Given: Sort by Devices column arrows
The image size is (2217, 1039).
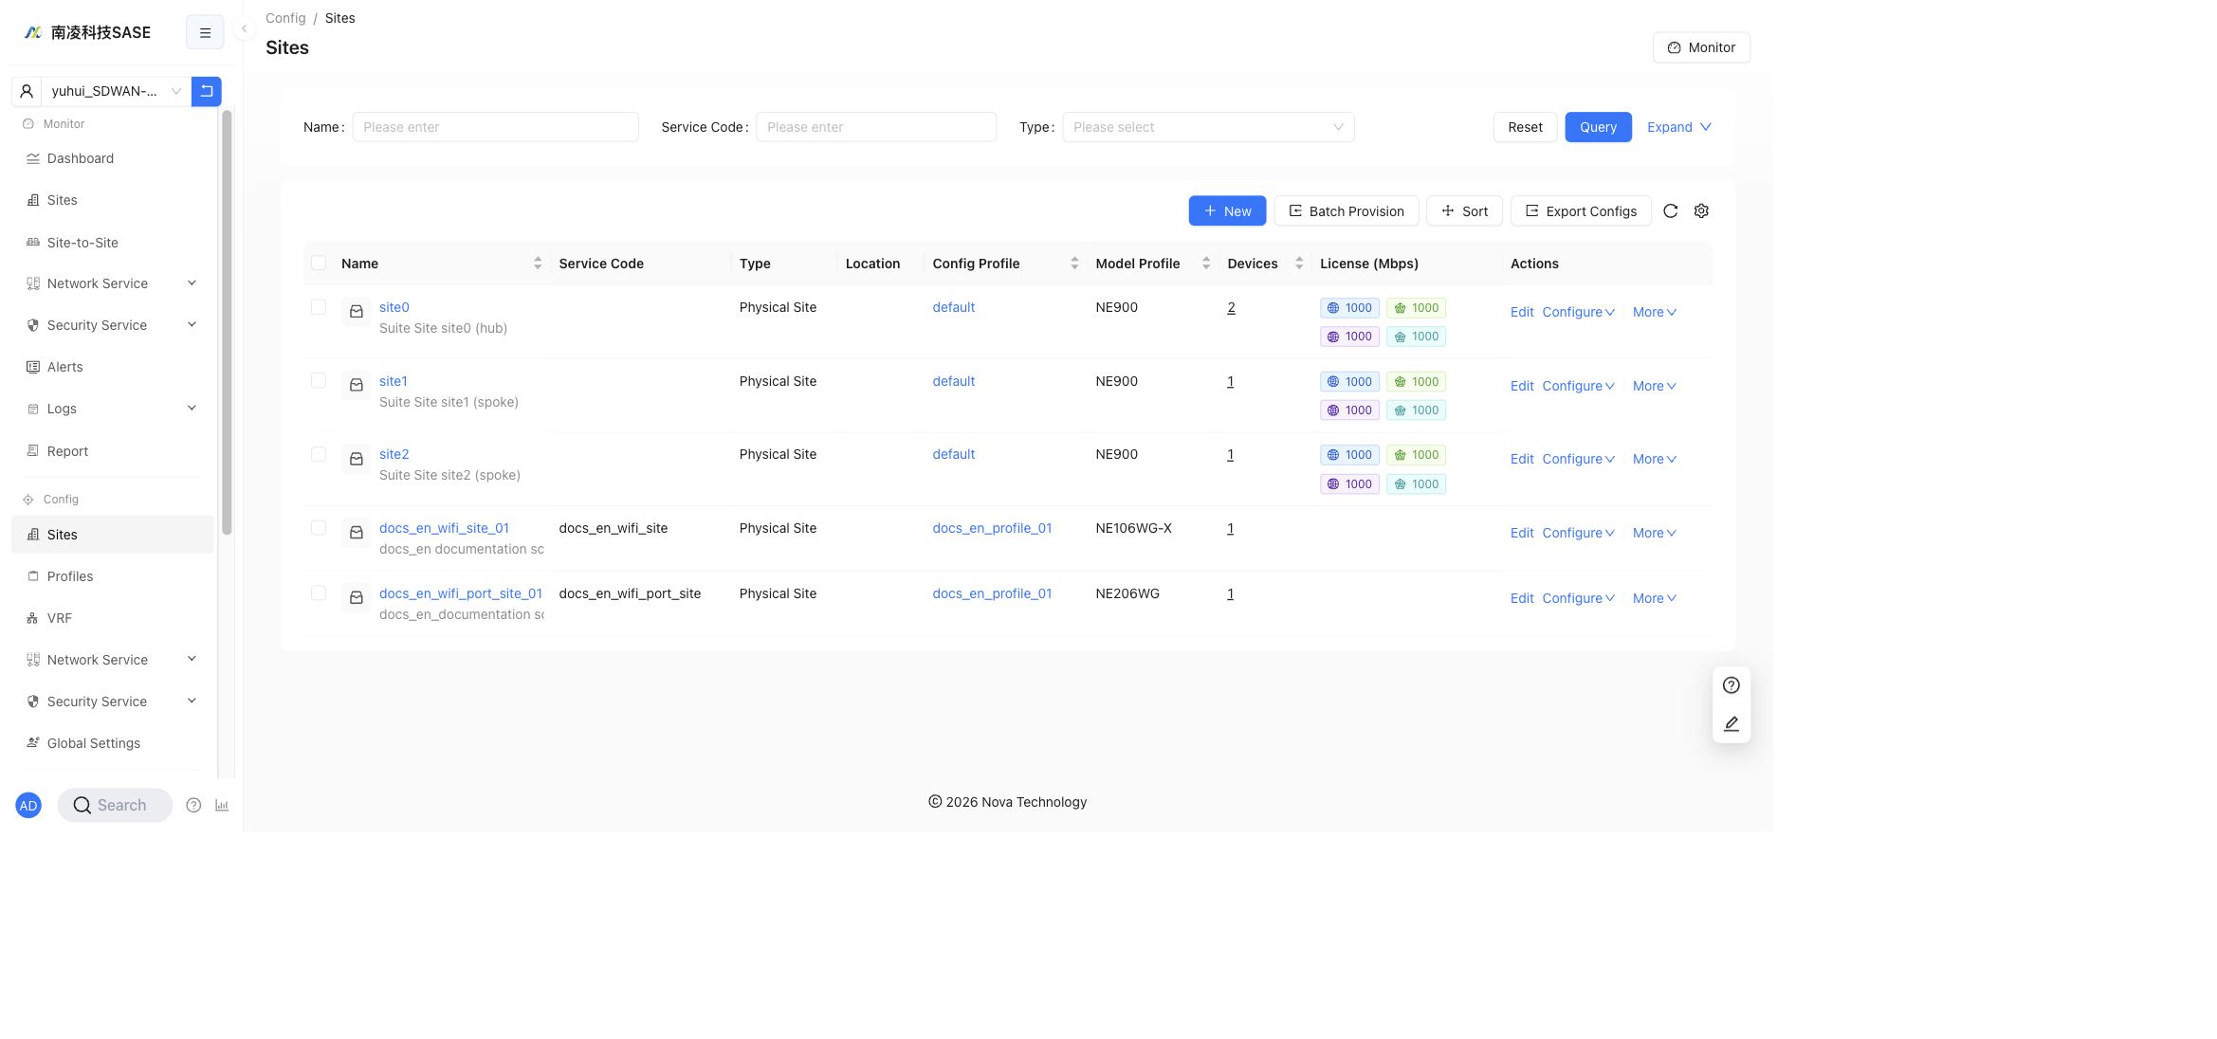Looking at the screenshot, I should pyautogui.click(x=1299, y=264).
